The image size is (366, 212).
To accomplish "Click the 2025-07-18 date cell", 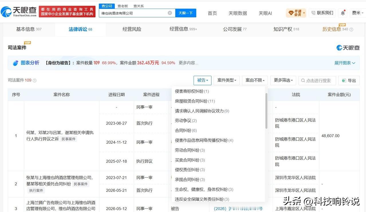I will coord(116,161).
